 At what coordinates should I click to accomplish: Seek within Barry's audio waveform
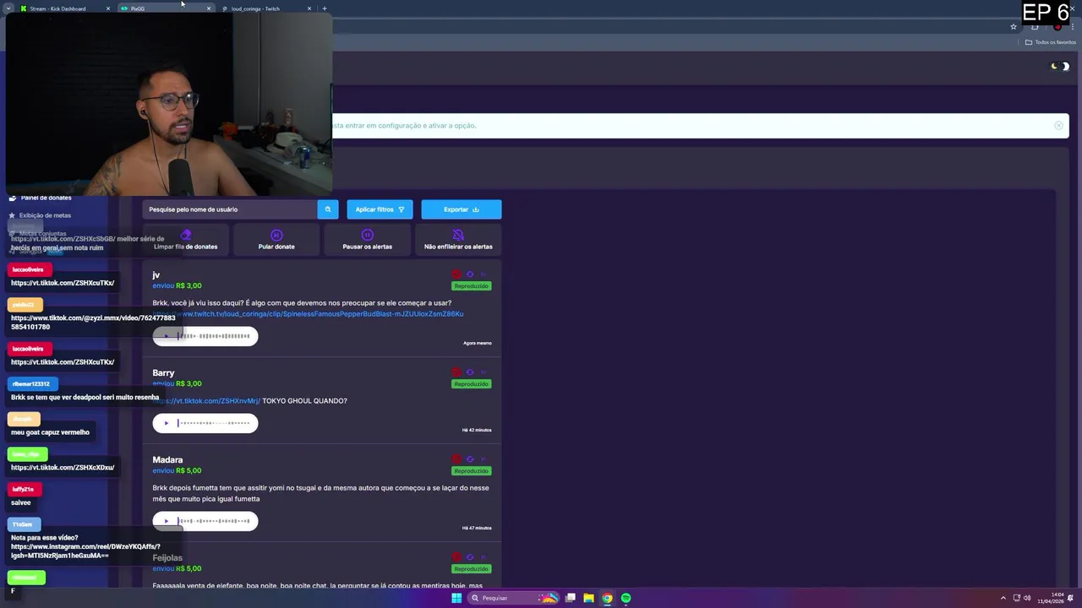click(x=214, y=423)
